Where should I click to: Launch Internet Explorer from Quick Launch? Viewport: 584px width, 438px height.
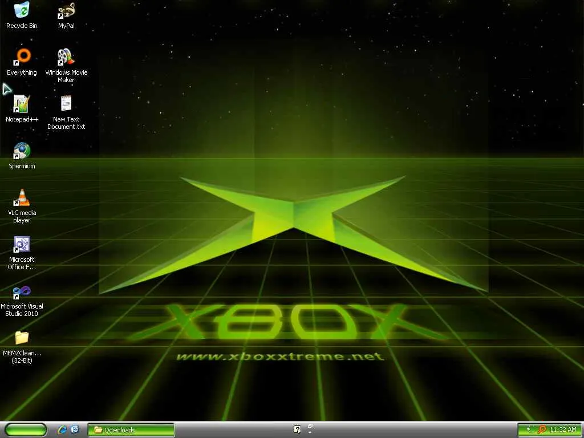(x=62, y=430)
